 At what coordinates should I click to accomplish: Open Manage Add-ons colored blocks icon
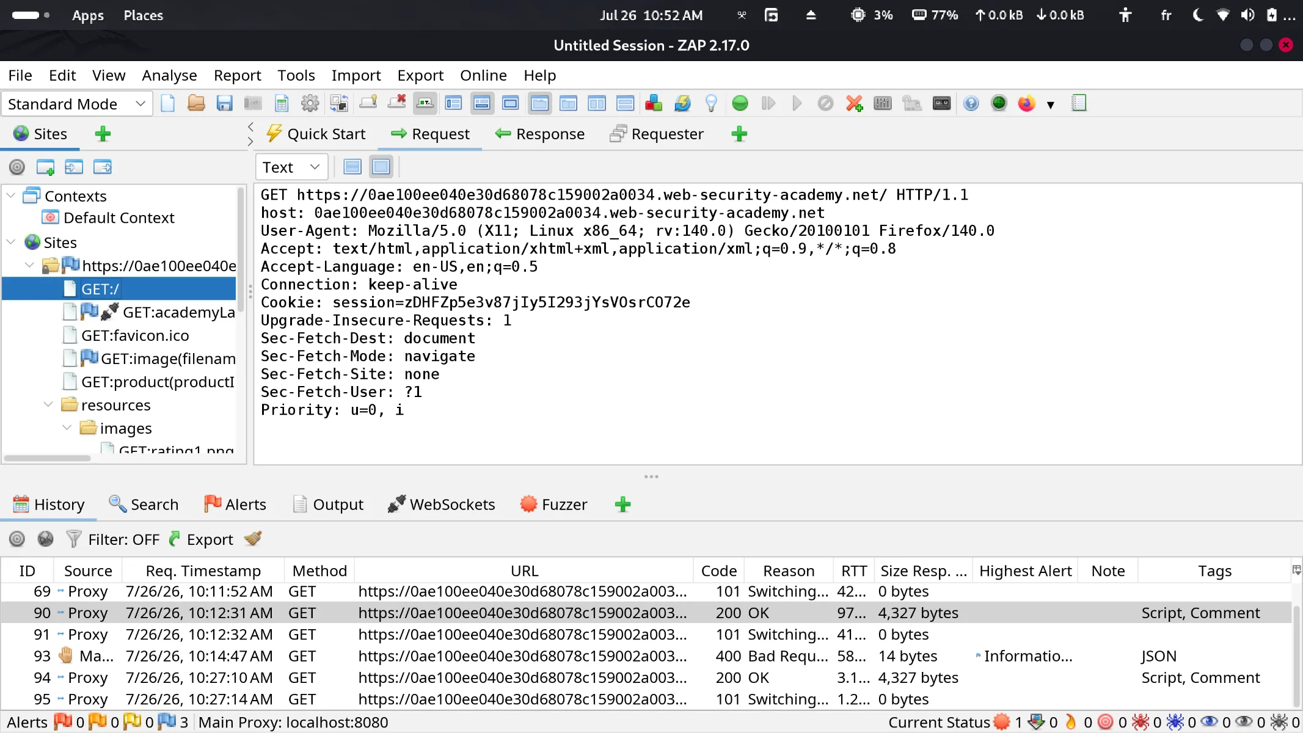tap(654, 103)
